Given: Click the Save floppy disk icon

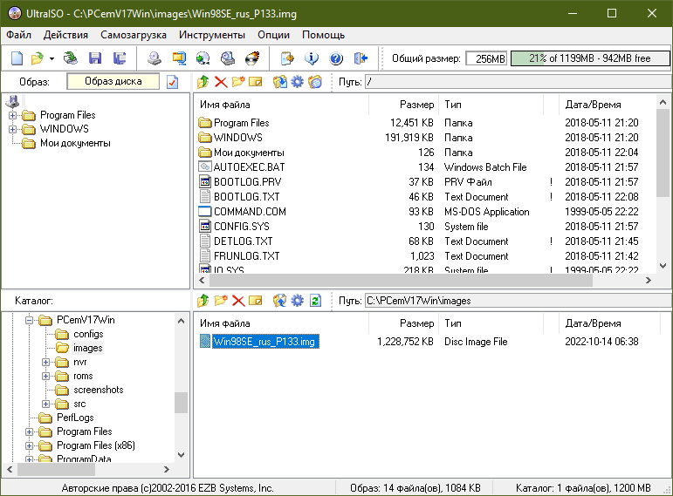Looking at the screenshot, I should coord(94,58).
